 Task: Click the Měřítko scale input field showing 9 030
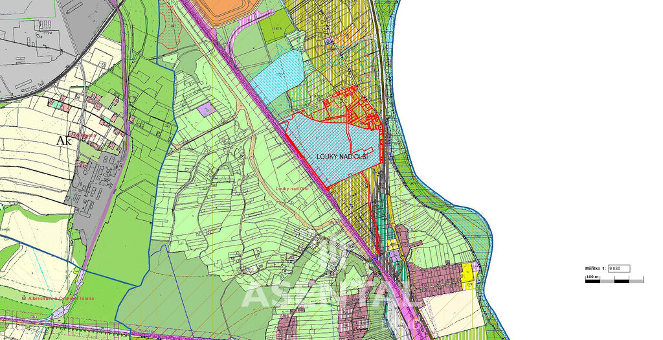619,269
